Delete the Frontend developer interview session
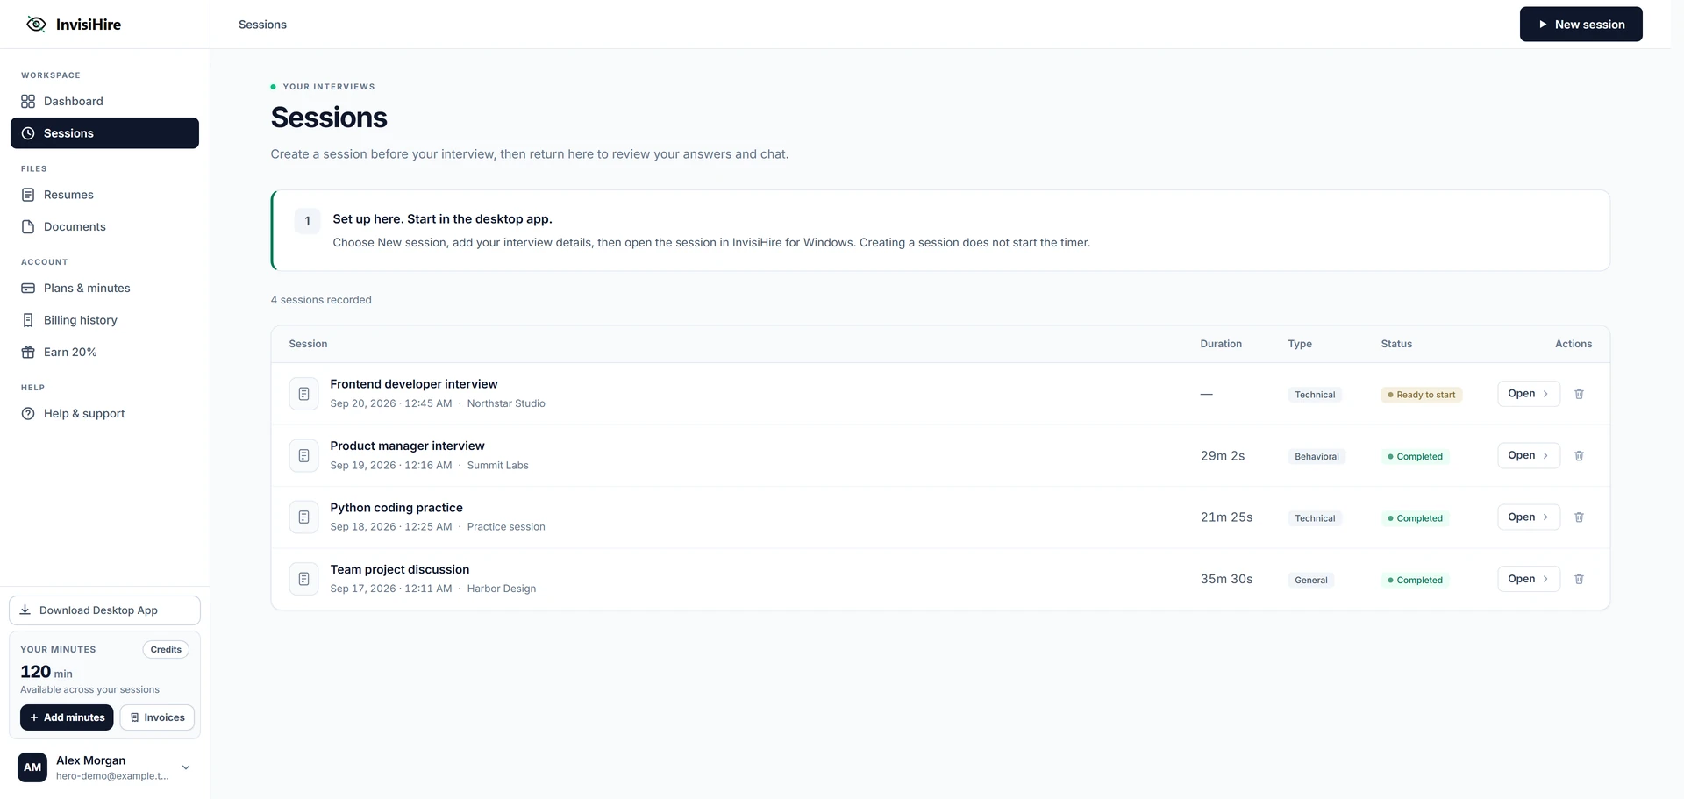Viewport: 1684px width, 799px height. [1579, 394]
